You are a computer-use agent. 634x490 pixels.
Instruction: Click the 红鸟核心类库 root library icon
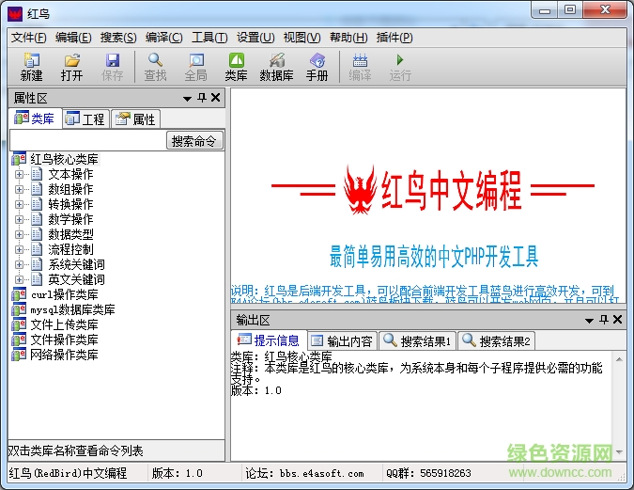click(x=19, y=159)
